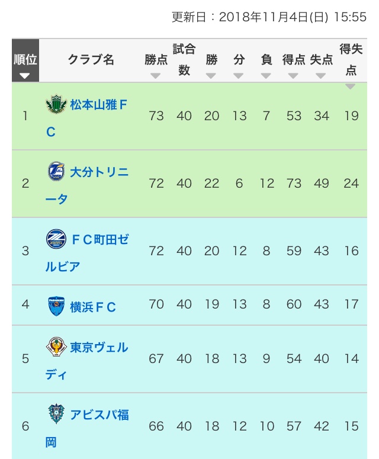Click the Yokohama FC club crest
This screenshot has height=459, width=379.
[x=56, y=306]
